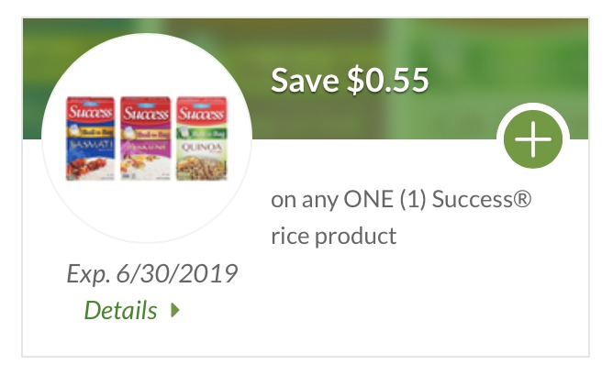Image resolution: width=613 pixels, height=376 pixels.
Task: Click the Success logo on the Basmati box
Action: [x=91, y=115]
